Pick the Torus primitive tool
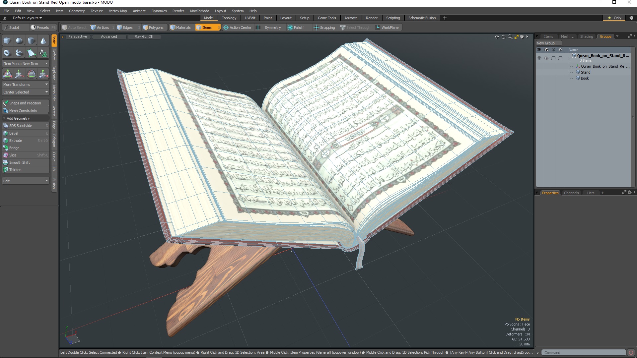637x358 pixels. (x=7, y=53)
